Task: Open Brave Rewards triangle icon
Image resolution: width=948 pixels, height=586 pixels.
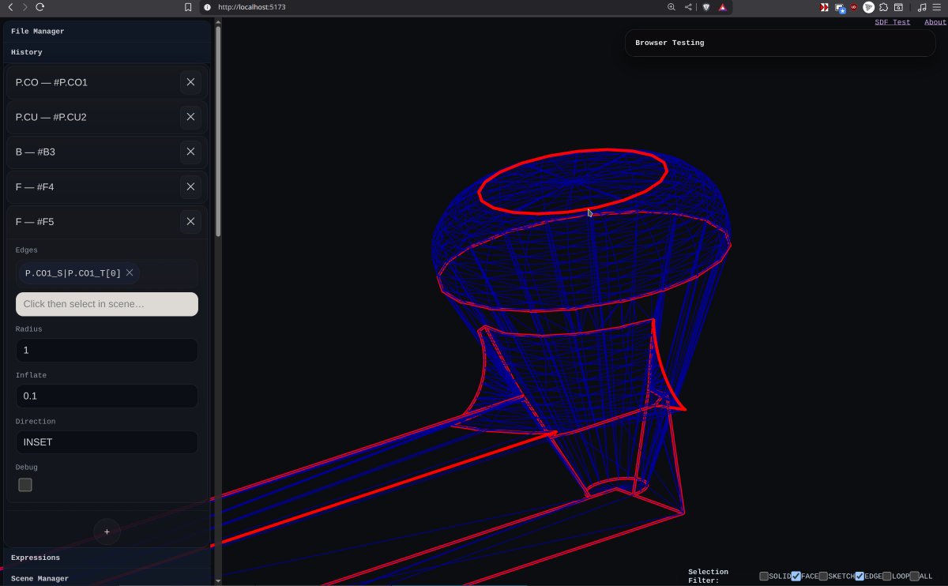Action: tap(723, 7)
